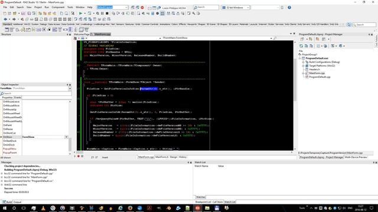Expand the ilink32 command line message
Screen dimensions: 378x212
pyautogui.click(x=2, y=184)
